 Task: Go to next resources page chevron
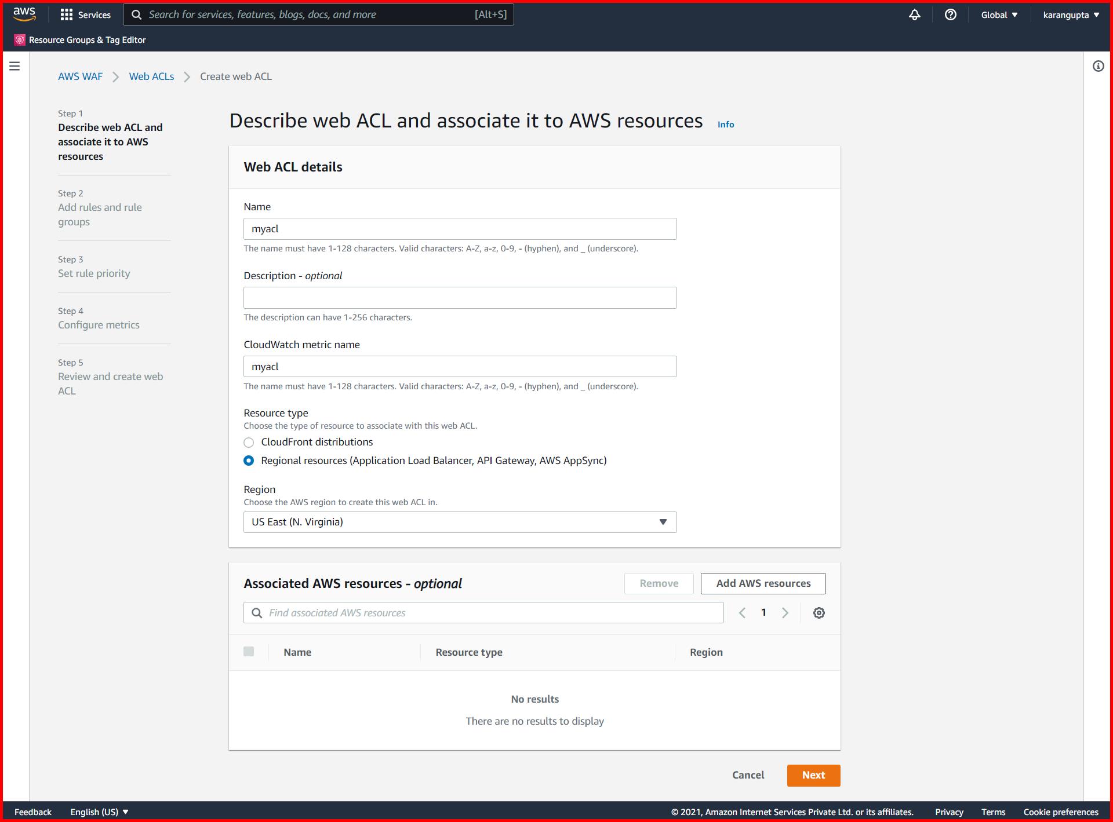pos(785,612)
